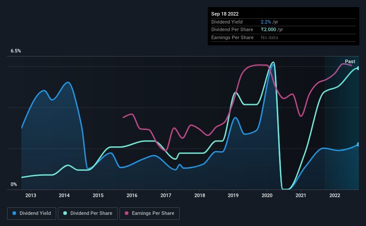Click the 2015 x-axis label

pyautogui.click(x=98, y=195)
